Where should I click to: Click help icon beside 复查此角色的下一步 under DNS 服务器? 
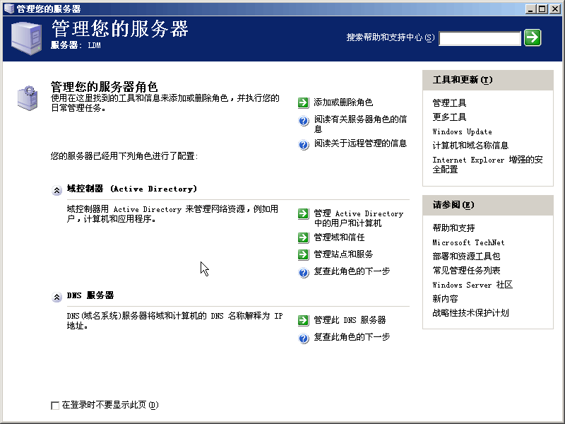tap(304, 338)
